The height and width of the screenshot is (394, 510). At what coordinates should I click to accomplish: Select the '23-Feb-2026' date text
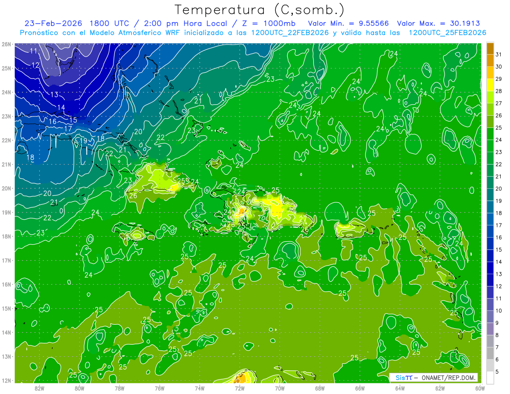tap(54, 23)
